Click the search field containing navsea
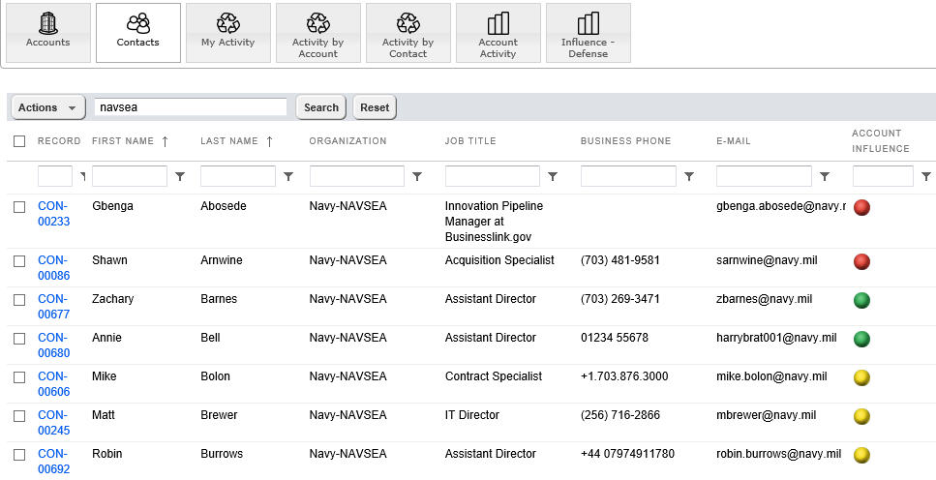The image size is (936, 480). (x=191, y=107)
